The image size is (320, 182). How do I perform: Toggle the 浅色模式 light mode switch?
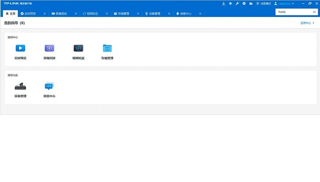263,4
